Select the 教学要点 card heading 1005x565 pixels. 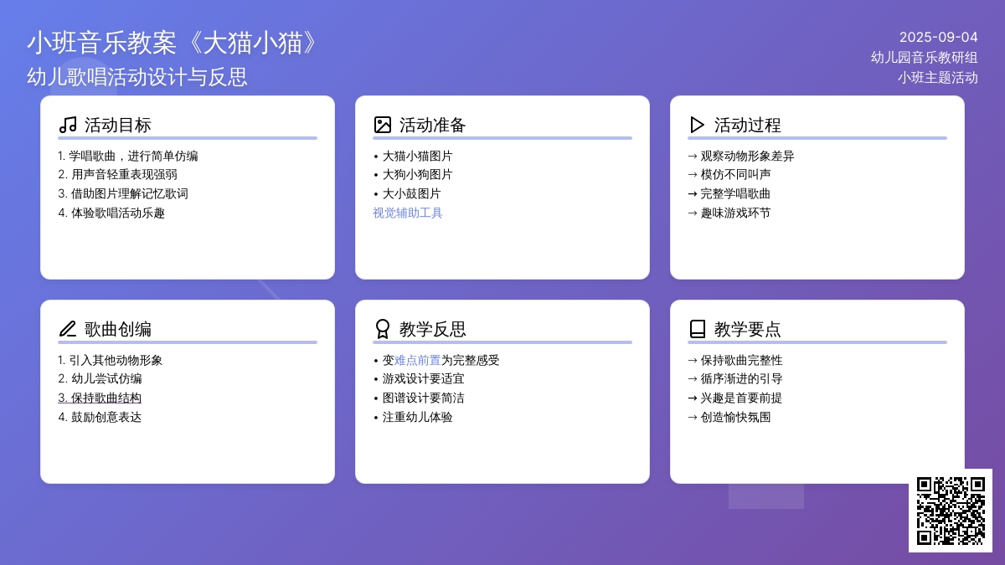[748, 329]
